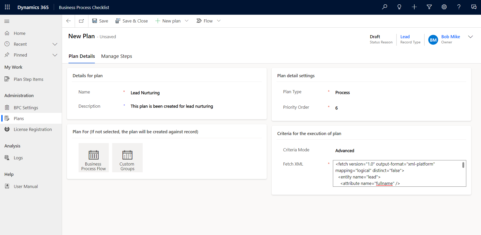The height and width of the screenshot is (235, 481).
Task: Open the Flow dropdown arrow
Action: point(219,21)
